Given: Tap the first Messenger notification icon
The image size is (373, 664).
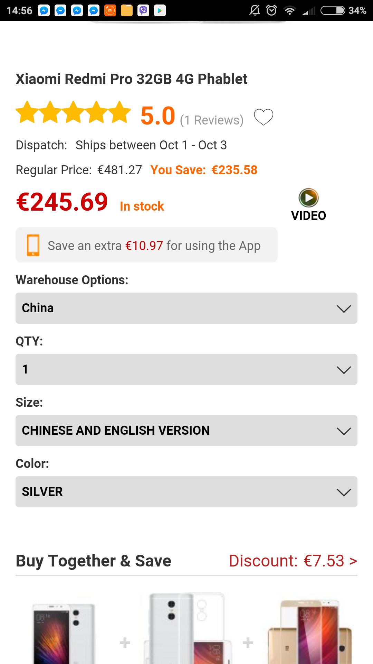Looking at the screenshot, I should [x=44, y=11].
